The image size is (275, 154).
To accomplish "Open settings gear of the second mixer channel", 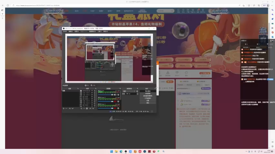I will 118,101.
